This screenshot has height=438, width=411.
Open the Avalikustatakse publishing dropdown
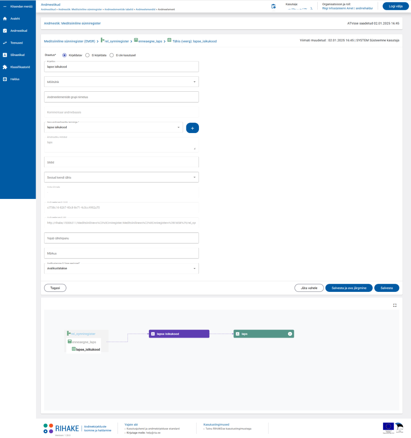coord(121,268)
